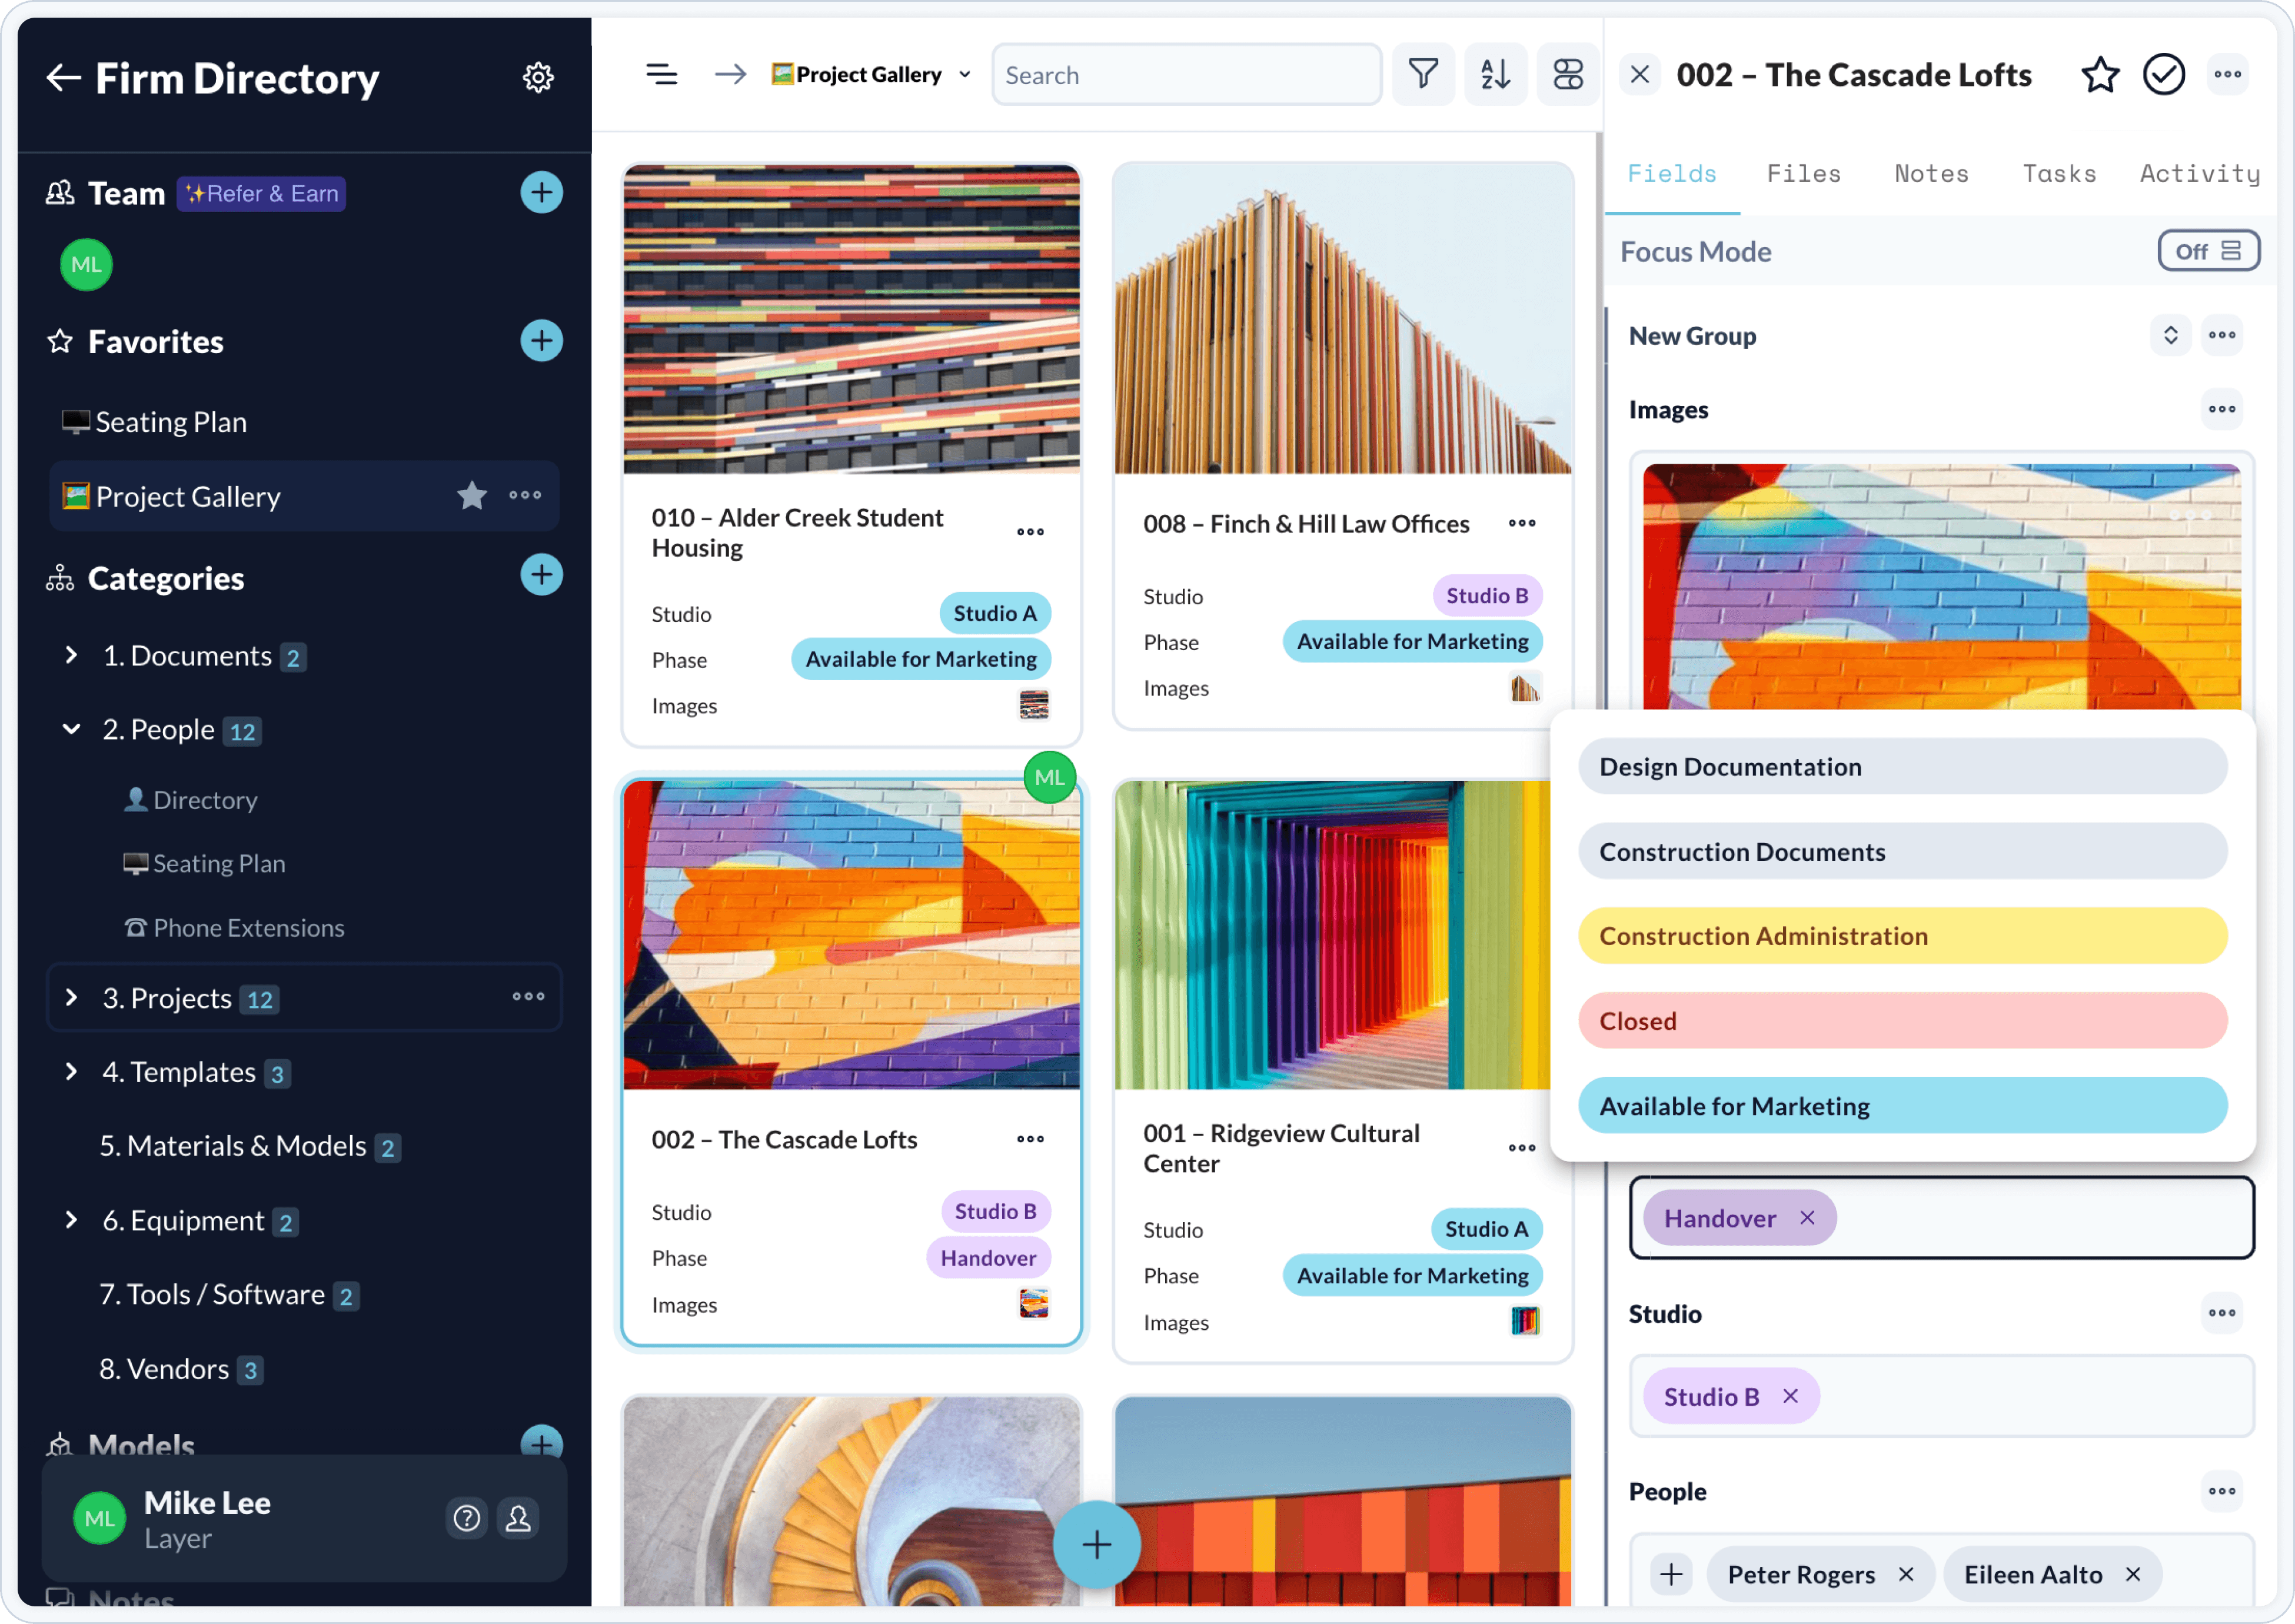Image resolution: width=2295 pixels, height=1624 pixels.
Task: Change the gallery layout view
Action: (x=1567, y=74)
